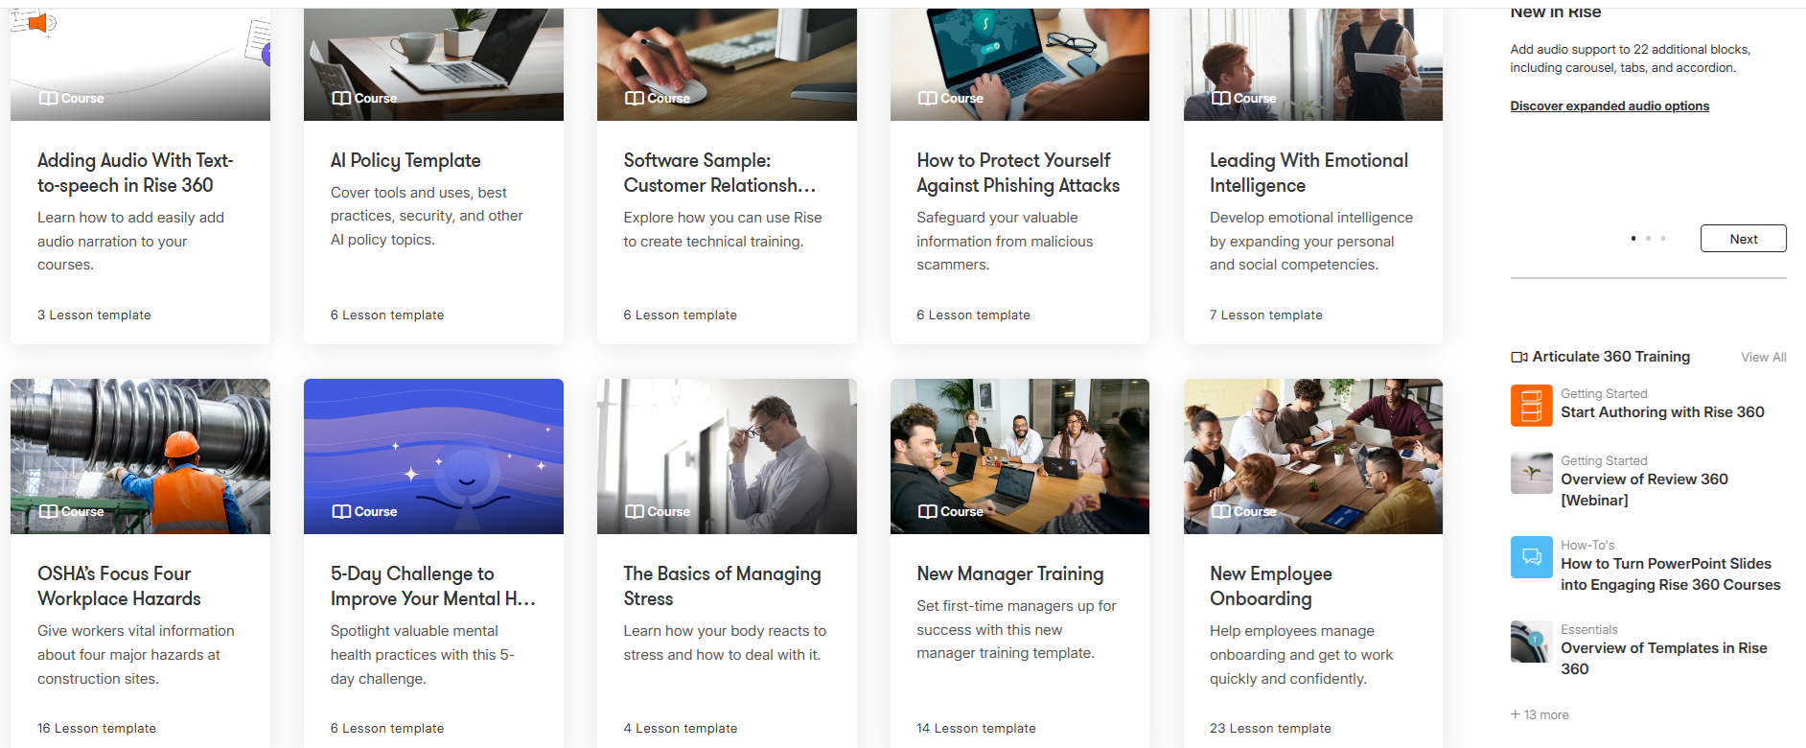Click the Articulate 360 Training video camera icon
This screenshot has width=1806, height=748.
pyautogui.click(x=1519, y=357)
